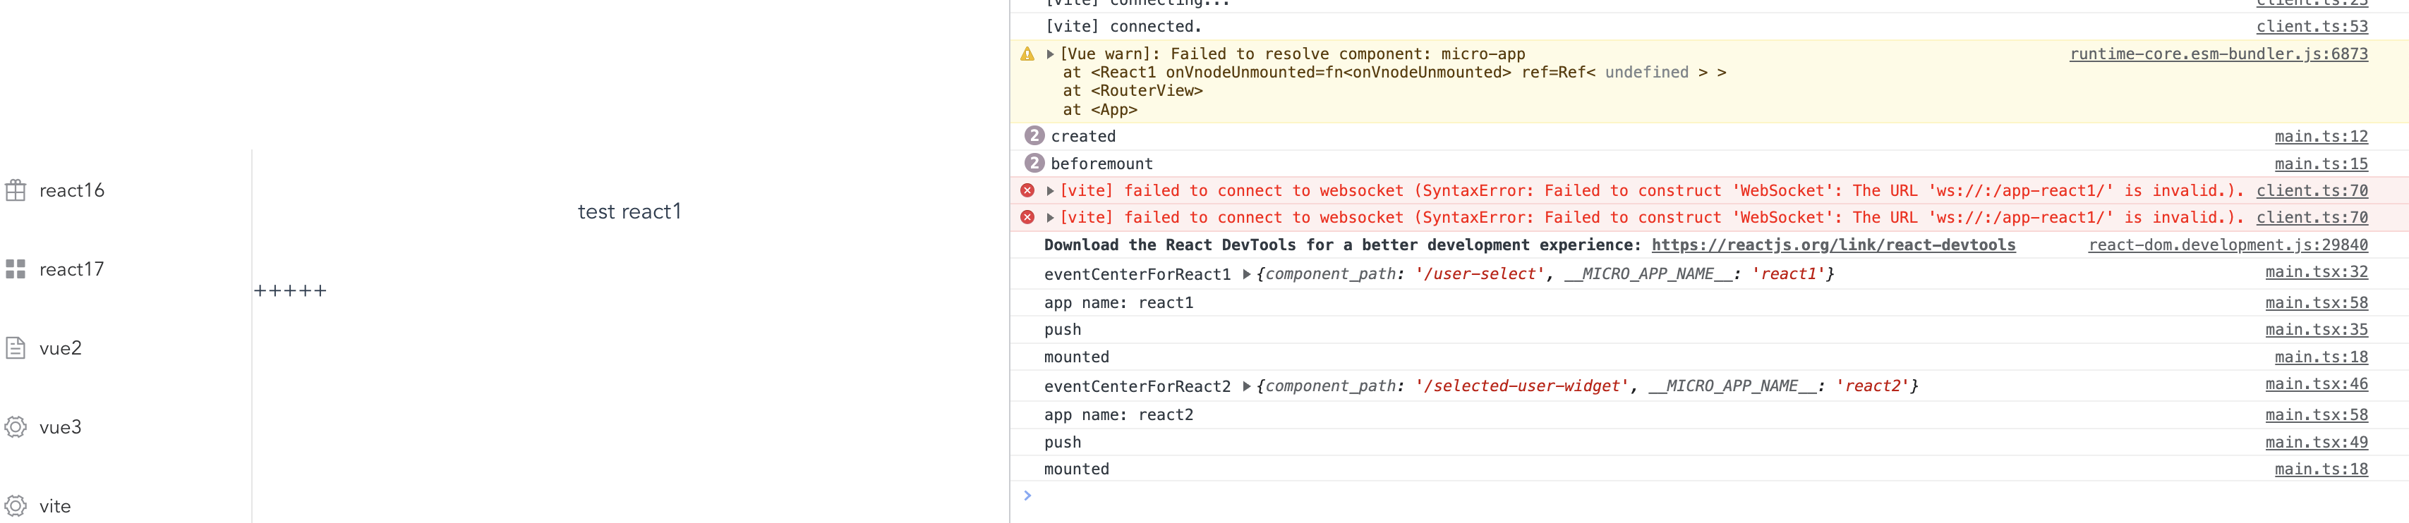Open main.tsx:58 link for react1
Viewport: 2409px width, 523px height.
coord(2317,302)
